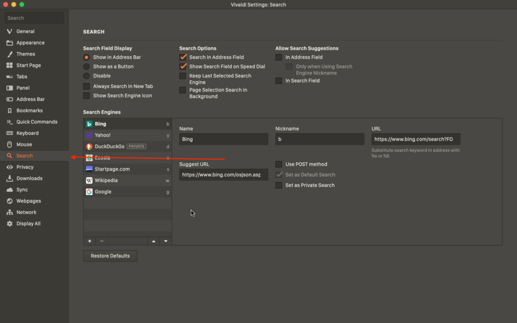This screenshot has height=323, width=517.
Task: Select Google row label in engines list
Action: pos(103,191)
